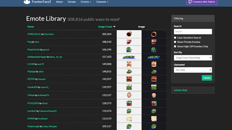Expand the Uploaded time range dropdown
232x130 pixels.
193,70
